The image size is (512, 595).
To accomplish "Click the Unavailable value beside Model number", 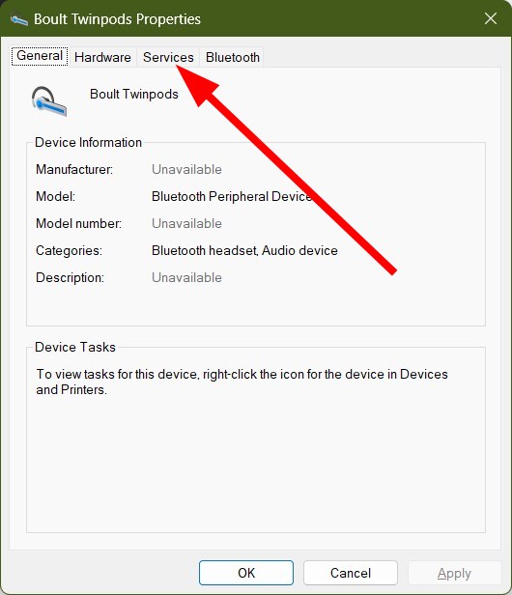I will coord(186,223).
